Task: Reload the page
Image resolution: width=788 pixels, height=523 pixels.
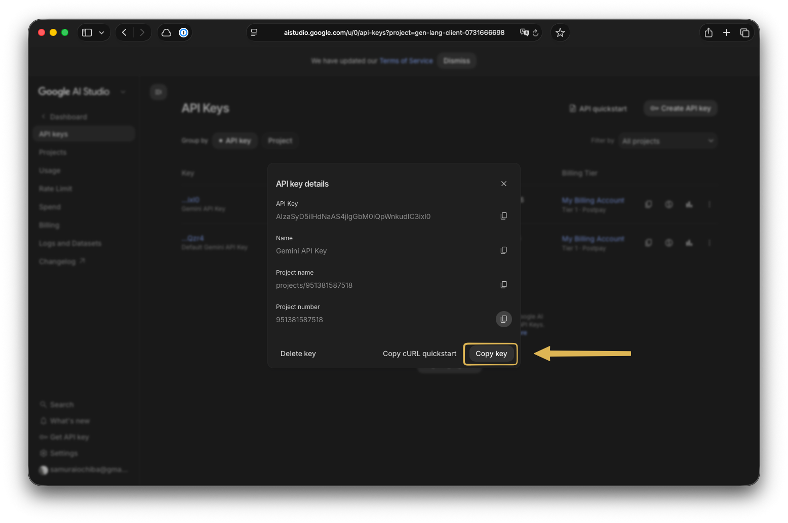Action: [x=535, y=32]
